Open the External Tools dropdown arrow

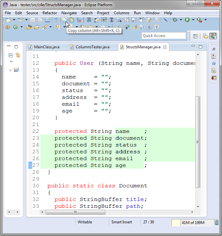(x=205, y=20)
